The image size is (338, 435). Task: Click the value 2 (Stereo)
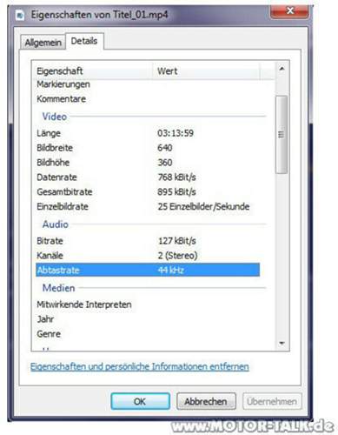tap(178, 256)
